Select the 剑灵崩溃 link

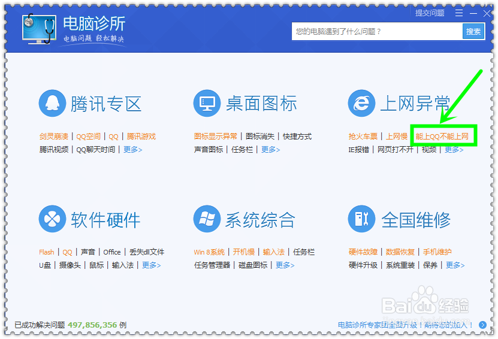coord(54,136)
